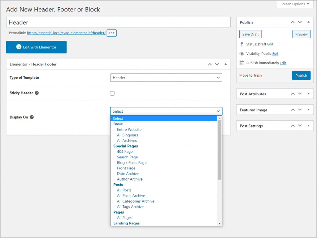This screenshot has width=317, height=238.
Task: Click the Status pin icon in Publish box
Action: pos(242,44)
